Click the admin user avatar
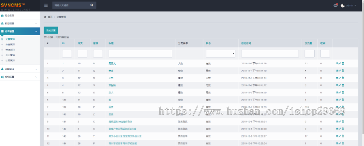The width and height of the screenshot is (364, 146). 343,5
